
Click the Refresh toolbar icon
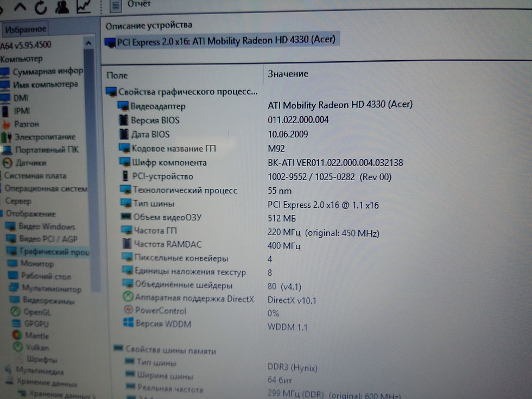pyautogui.click(x=41, y=7)
